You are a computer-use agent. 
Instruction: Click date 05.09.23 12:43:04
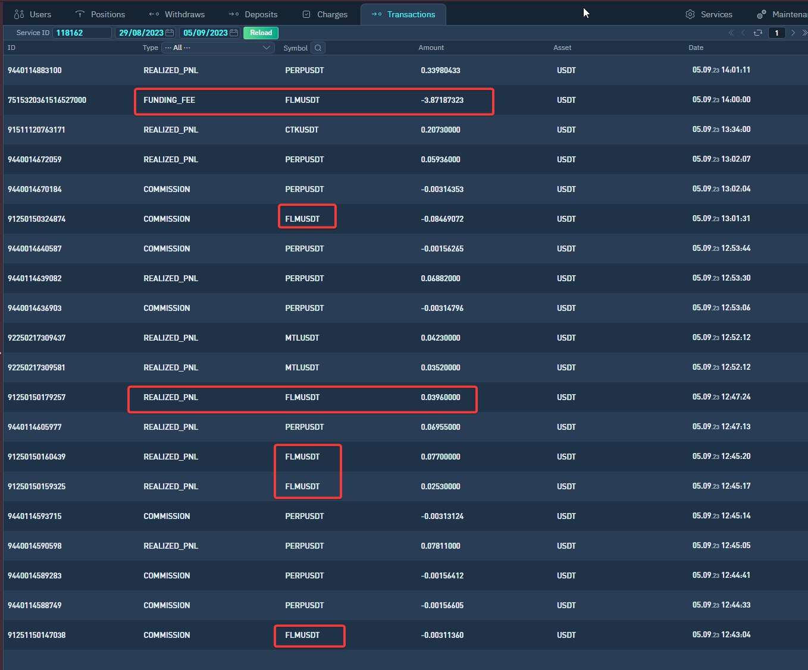(x=721, y=634)
